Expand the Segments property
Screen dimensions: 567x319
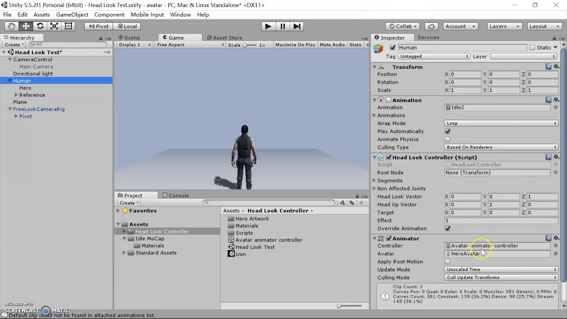[x=375, y=180]
